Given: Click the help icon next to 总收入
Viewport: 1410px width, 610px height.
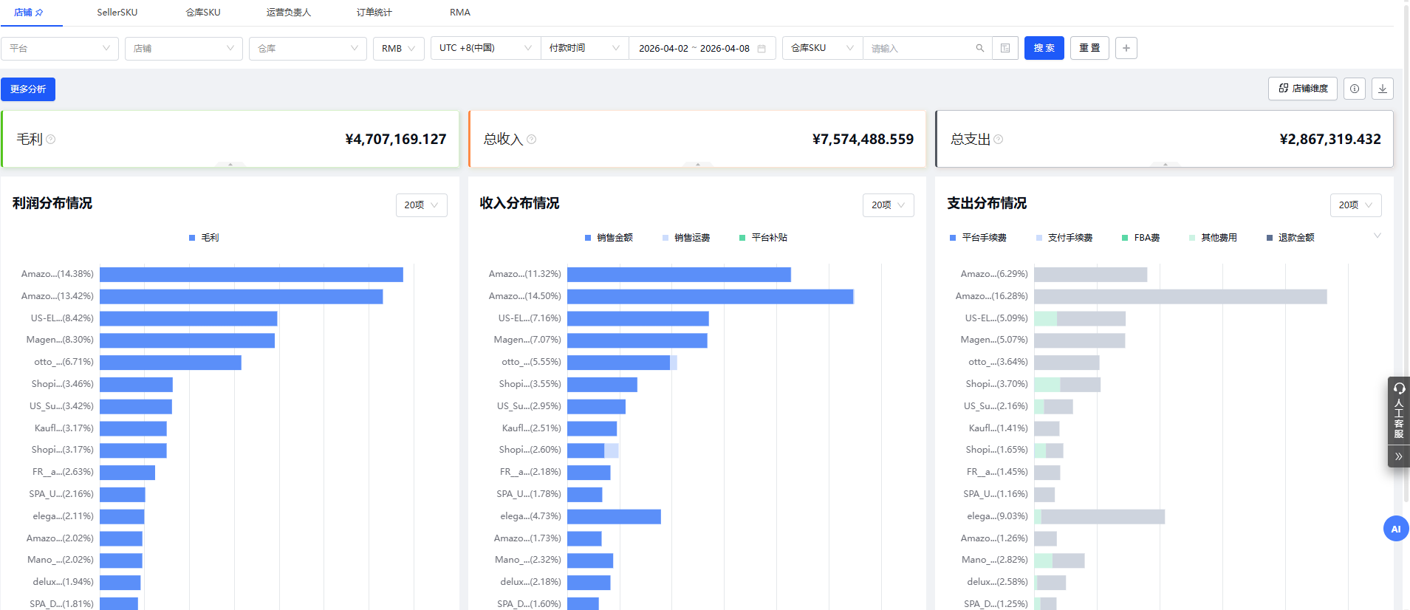Looking at the screenshot, I should 532,140.
